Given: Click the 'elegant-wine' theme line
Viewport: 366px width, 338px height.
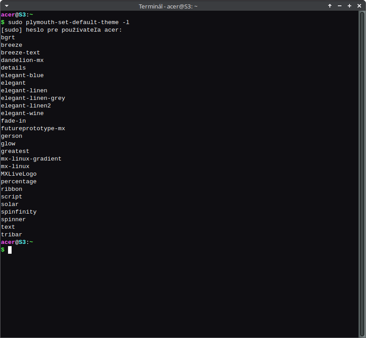Looking at the screenshot, I should point(22,113).
